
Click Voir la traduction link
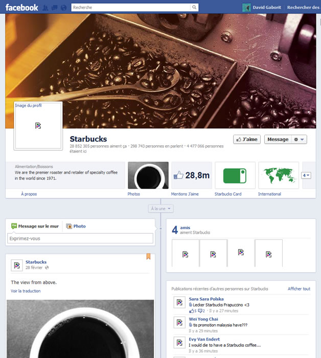[x=26, y=291]
